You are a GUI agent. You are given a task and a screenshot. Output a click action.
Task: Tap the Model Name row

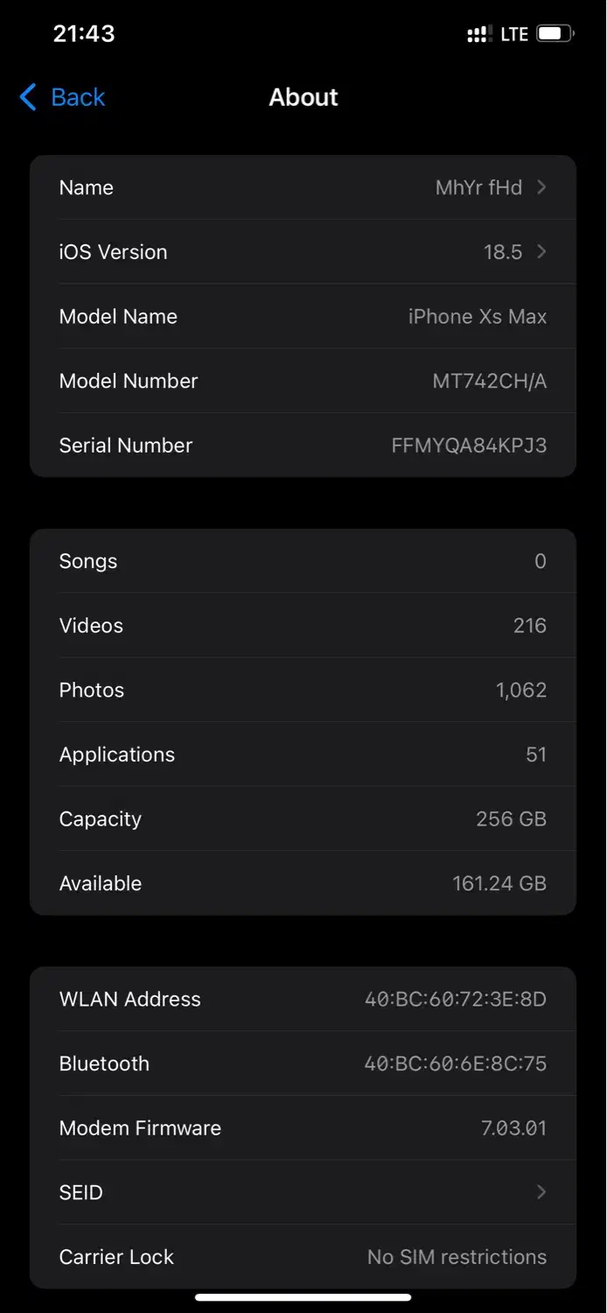click(303, 317)
